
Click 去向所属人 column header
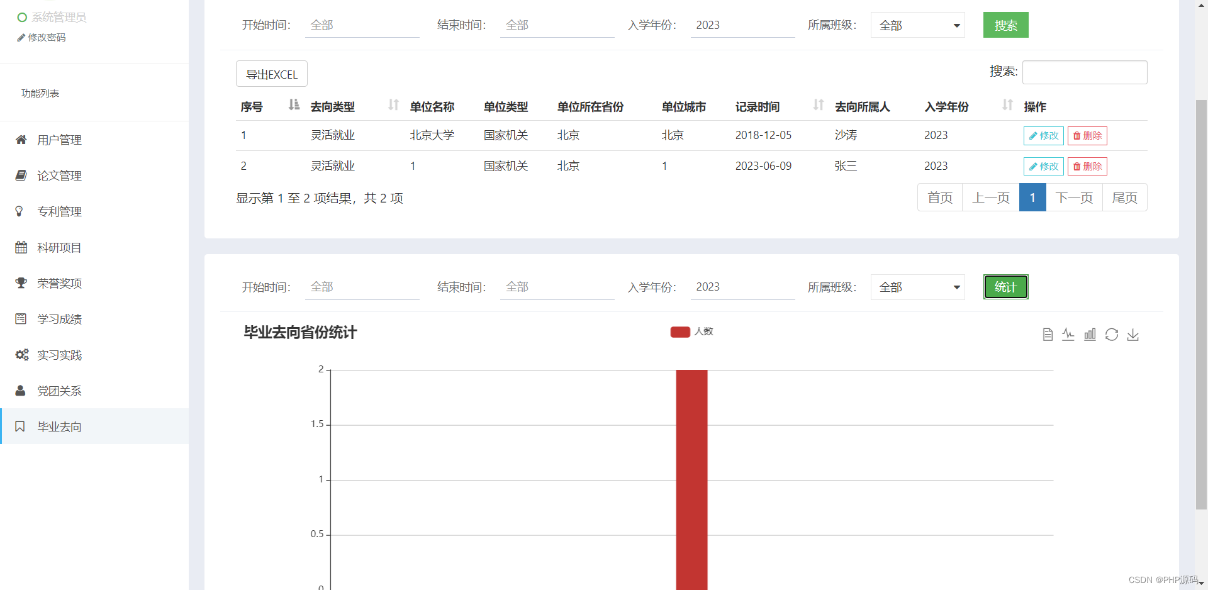(862, 107)
